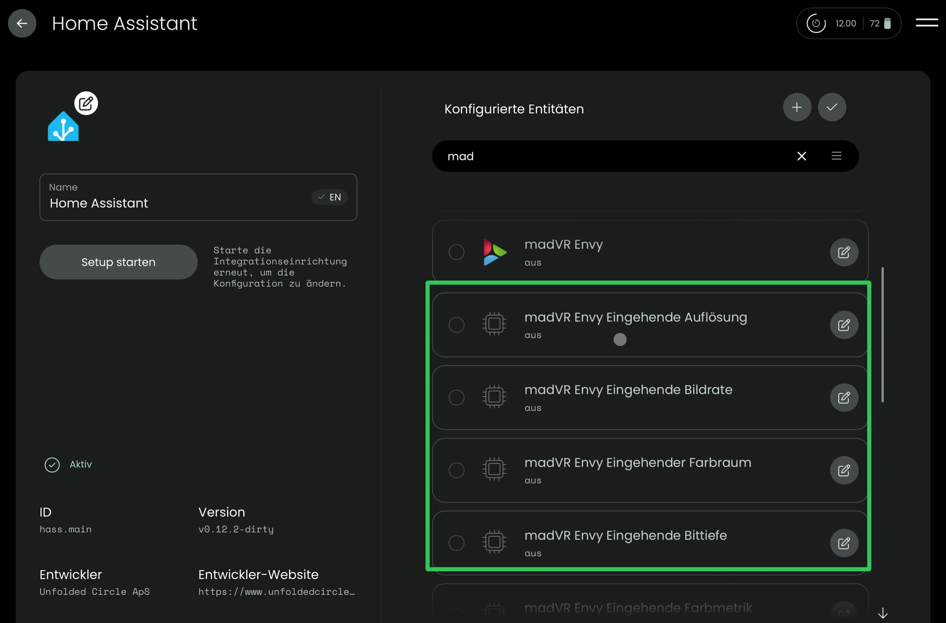The image size is (946, 623).
Task: Focus the entity search field
Action: click(x=611, y=156)
